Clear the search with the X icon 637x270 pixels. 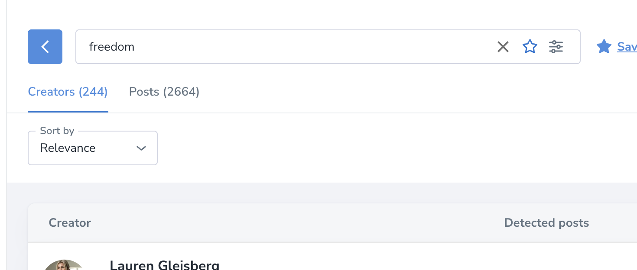[503, 47]
